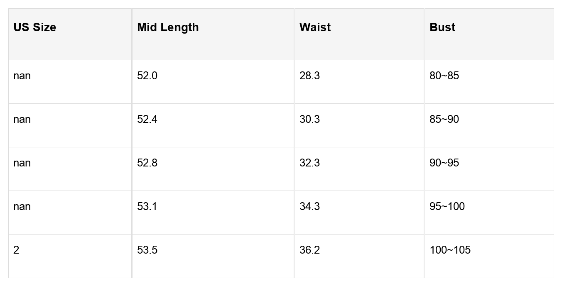This screenshot has width=562, height=286.
Task: Click the Mid Length column header
Action: point(168,27)
